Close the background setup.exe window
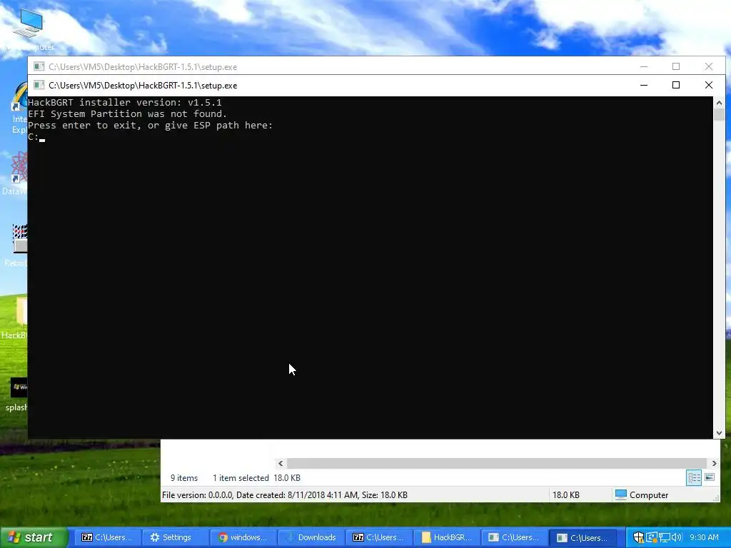The height and width of the screenshot is (548, 731). 709,66
